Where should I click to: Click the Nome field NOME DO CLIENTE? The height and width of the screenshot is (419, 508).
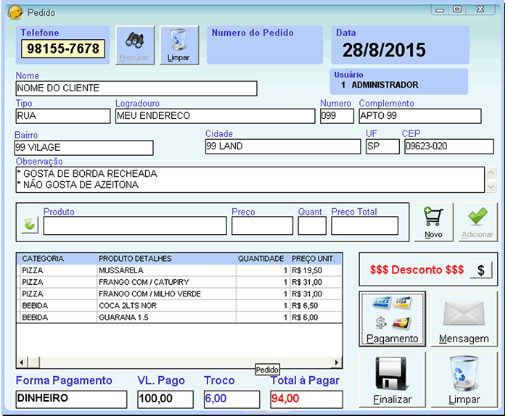136,88
